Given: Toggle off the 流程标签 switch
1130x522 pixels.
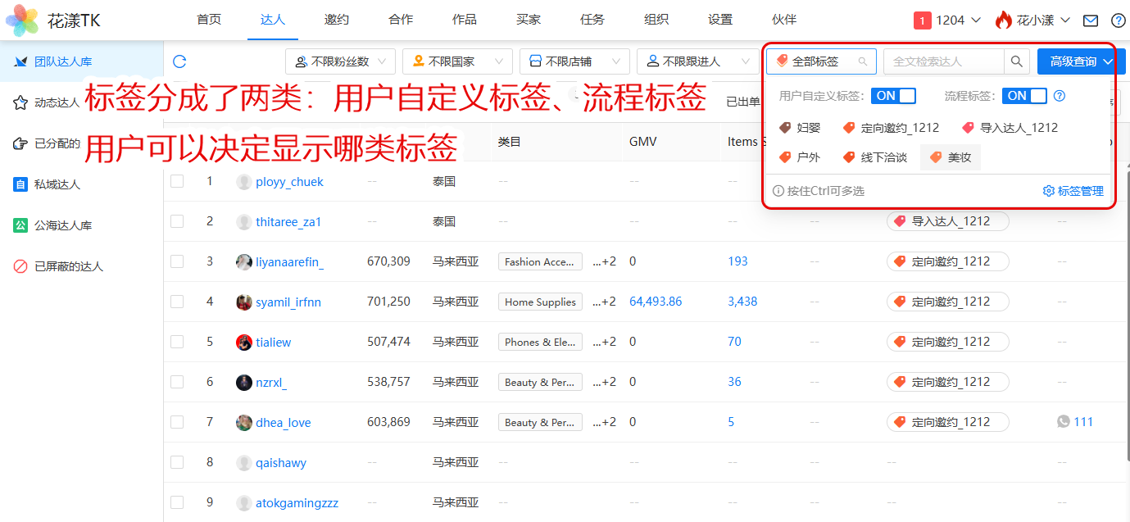Looking at the screenshot, I should point(1023,96).
